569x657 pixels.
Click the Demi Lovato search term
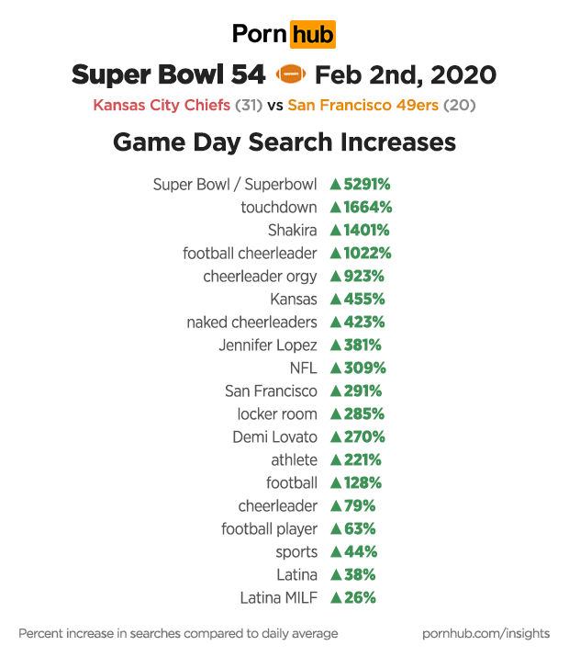[x=275, y=436]
